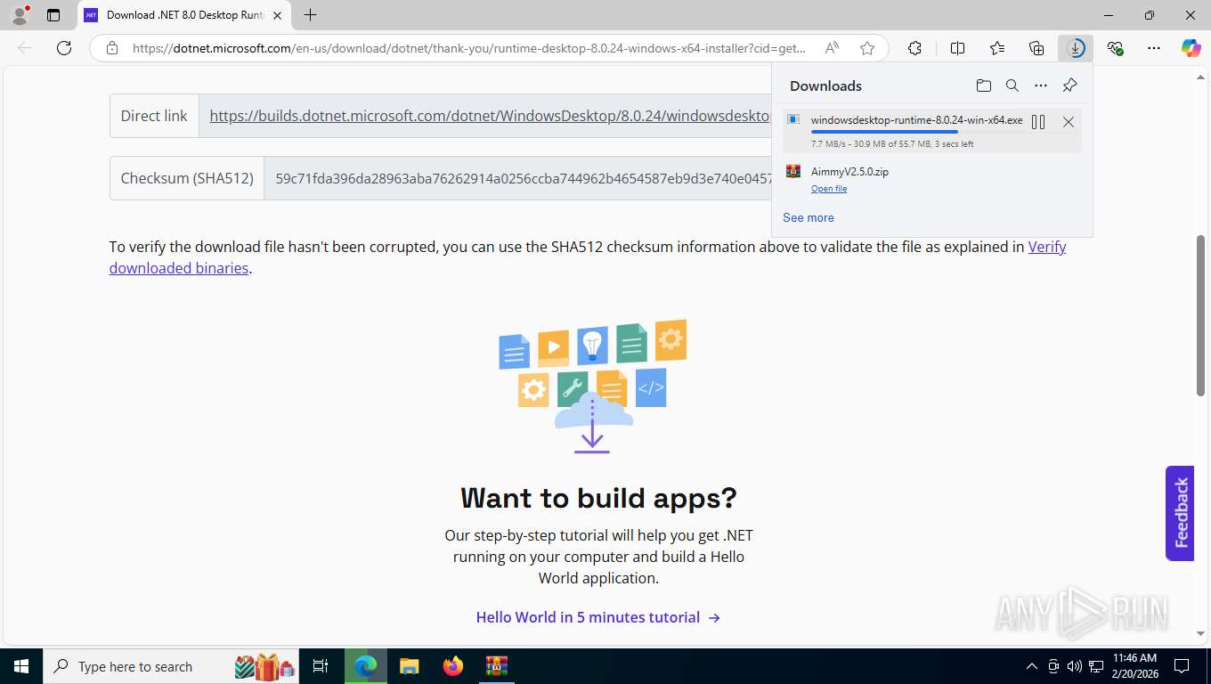Open Hello World in 5 minutes tutorial

click(x=598, y=617)
